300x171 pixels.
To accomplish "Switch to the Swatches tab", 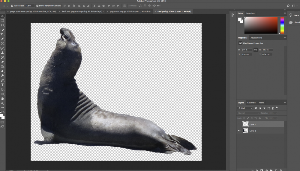I will tap(250, 13).
